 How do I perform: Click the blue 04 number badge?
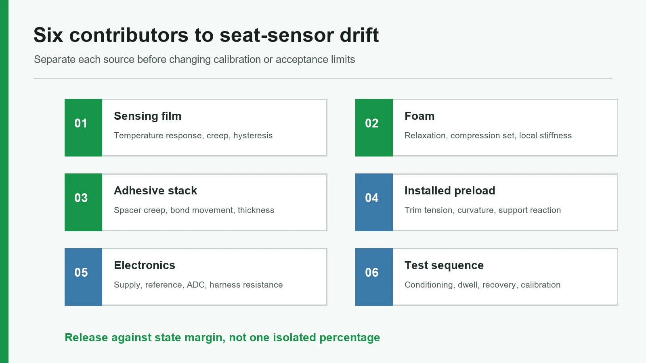[x=374, y=202]
